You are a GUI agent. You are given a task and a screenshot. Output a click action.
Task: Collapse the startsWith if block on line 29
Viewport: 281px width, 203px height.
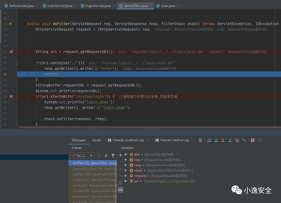click(x=17, y=97)
